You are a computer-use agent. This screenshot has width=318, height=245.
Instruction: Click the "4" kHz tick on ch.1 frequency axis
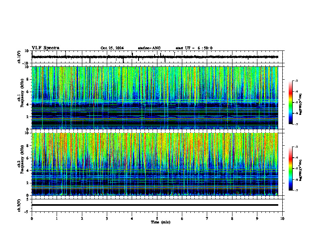28,104
